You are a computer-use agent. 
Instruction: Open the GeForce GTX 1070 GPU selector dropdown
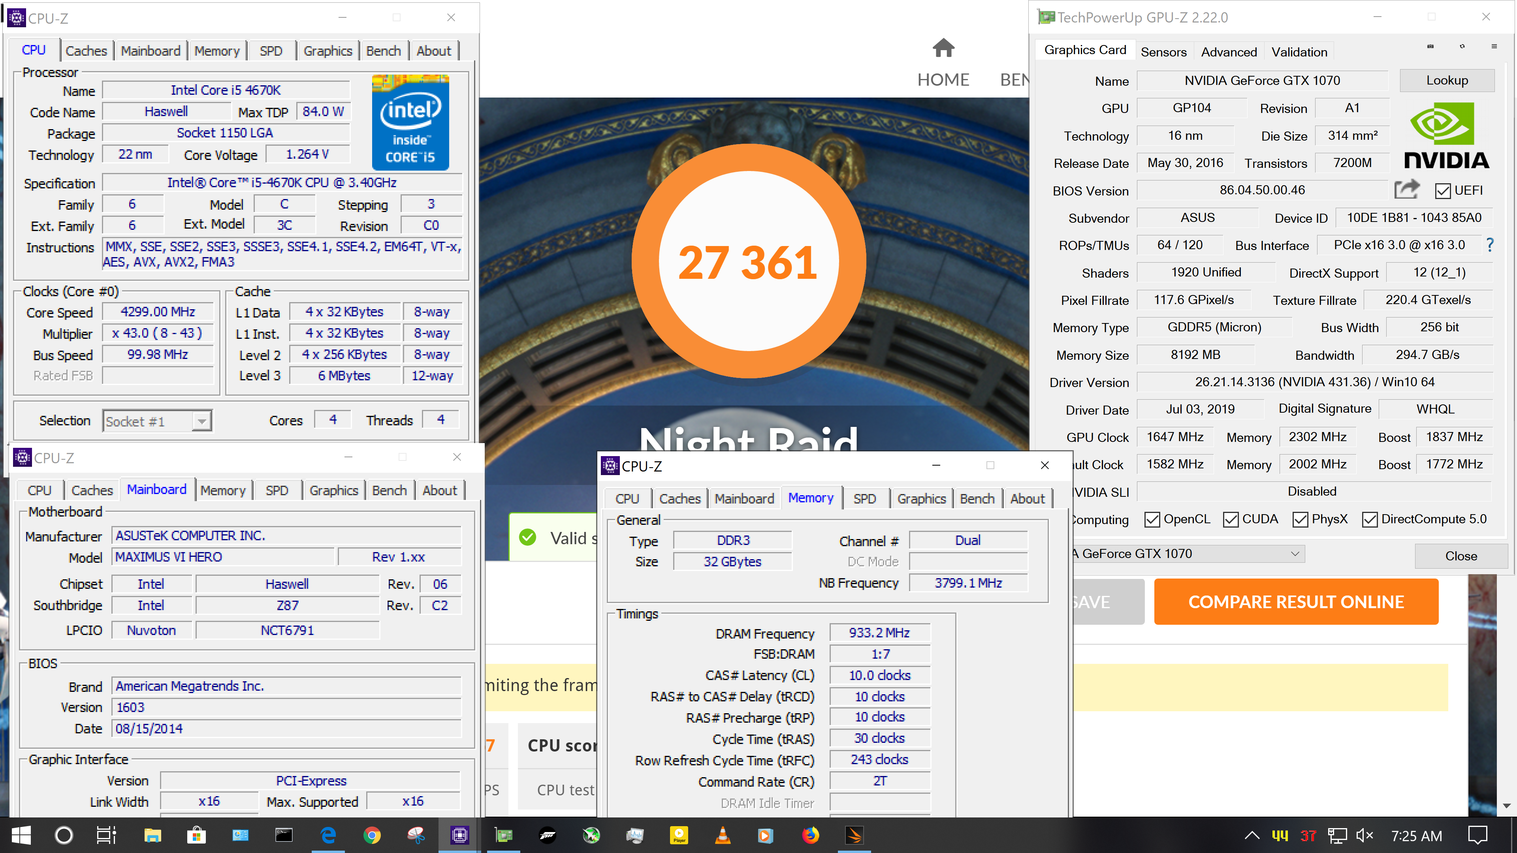tap(1187, 553)
